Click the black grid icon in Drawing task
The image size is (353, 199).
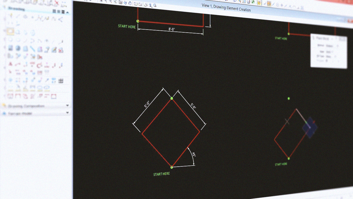(61, 80)
